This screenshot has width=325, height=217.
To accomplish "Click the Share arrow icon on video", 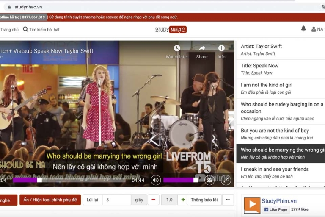I will [202, 48].
